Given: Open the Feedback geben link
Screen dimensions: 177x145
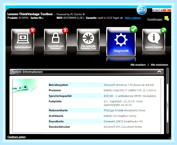Looking at the screenshot, I should [x=17, y=137].
